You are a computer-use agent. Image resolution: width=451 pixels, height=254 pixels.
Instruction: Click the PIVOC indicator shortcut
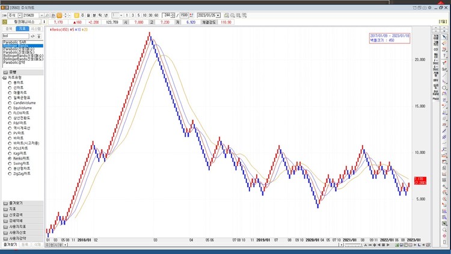(x=436, y=99)
